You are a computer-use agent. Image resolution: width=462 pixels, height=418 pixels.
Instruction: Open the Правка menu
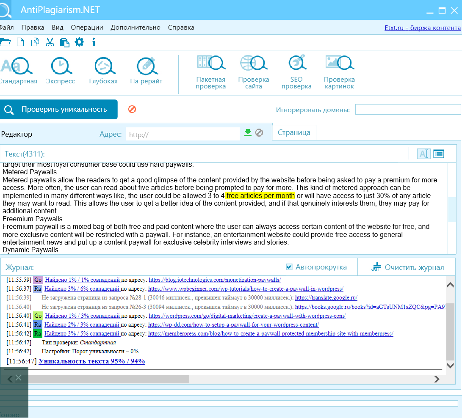coord(33,27)
